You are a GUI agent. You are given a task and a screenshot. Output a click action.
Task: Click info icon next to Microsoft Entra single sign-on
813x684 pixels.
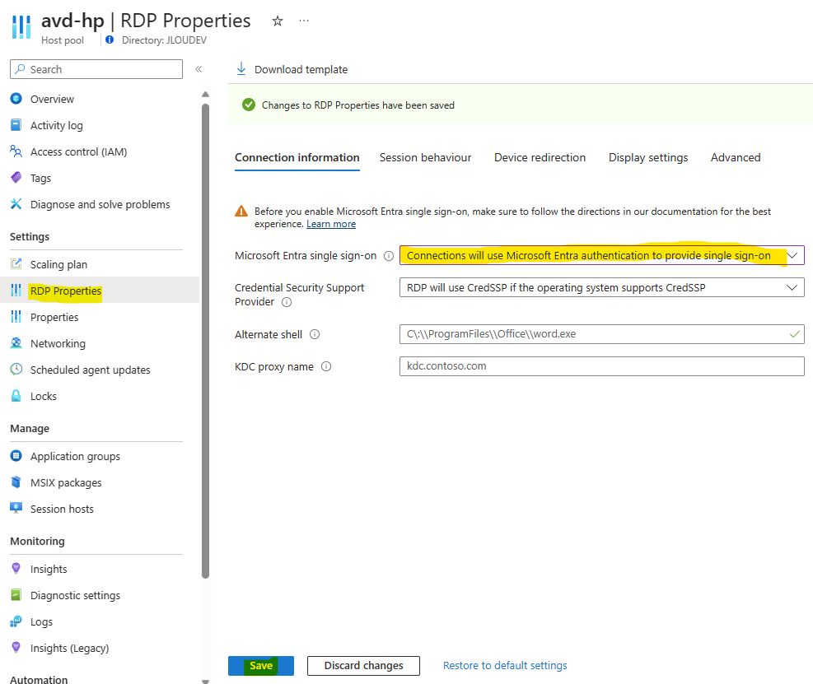[388, 256]
